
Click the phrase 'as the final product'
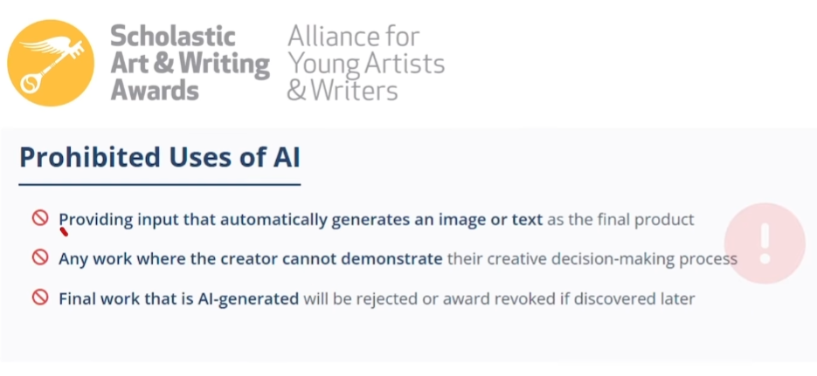620,219
